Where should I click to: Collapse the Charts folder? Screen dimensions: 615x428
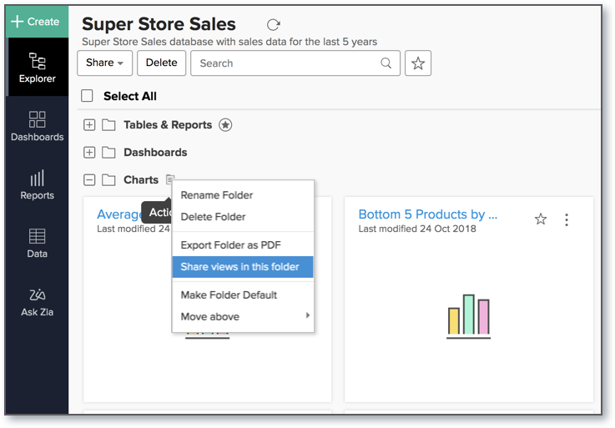pyautogui.click(x=89, y=179)
